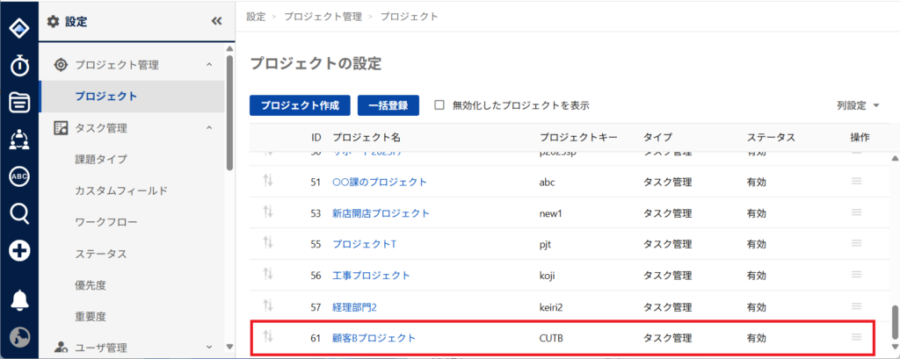This screenshot has width=900, height=359.
Task: Open the 新店開店プロジェクト link
Action: click(381, 213)
